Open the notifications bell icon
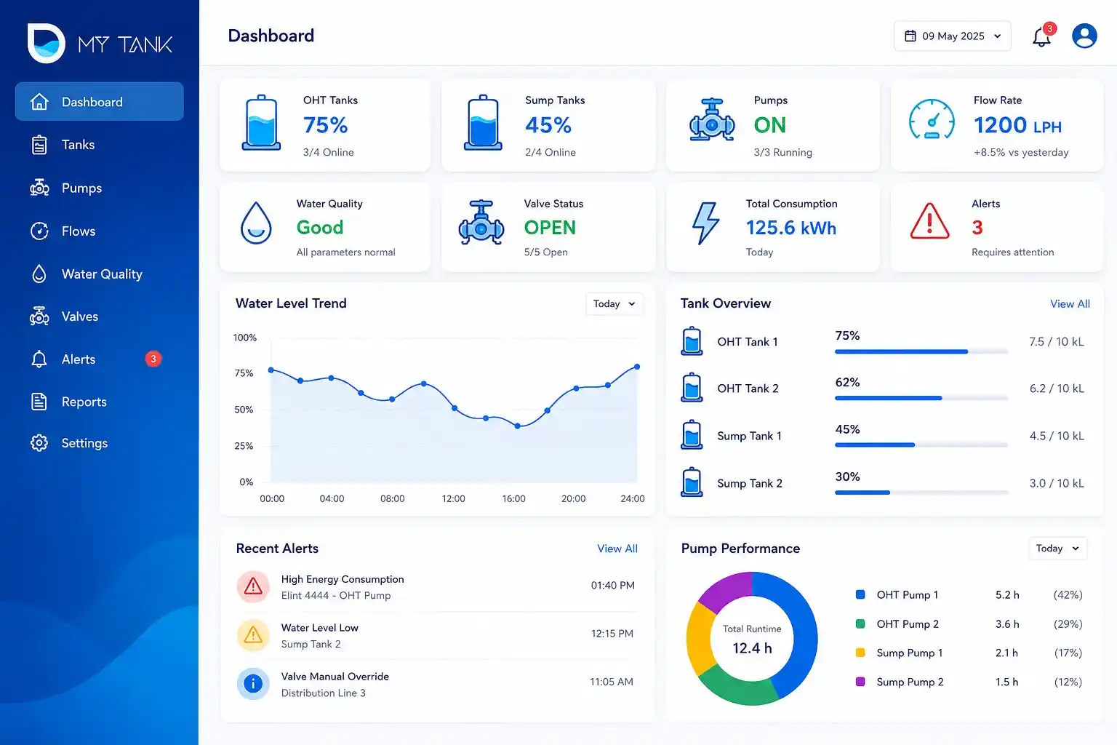Viewport: 1117px width, 745px height. (x=1042, y=36)
